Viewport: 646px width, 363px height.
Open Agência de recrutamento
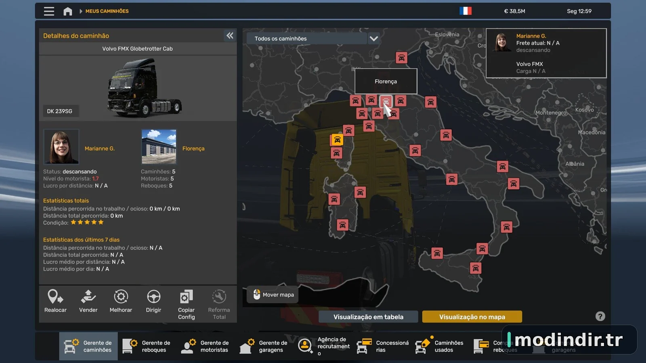coord(324,346)
